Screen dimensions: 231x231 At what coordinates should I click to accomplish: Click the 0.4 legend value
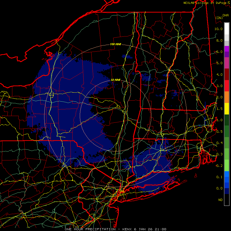click(219, 143)
